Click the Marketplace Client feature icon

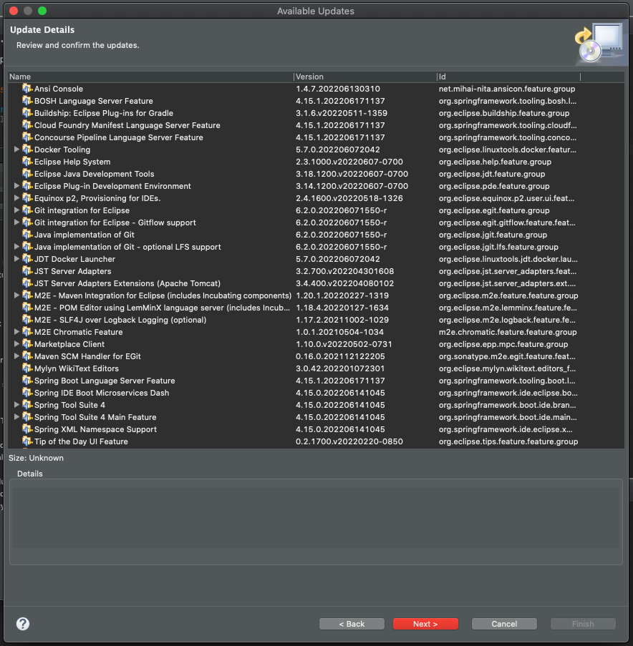coord(27,344)
